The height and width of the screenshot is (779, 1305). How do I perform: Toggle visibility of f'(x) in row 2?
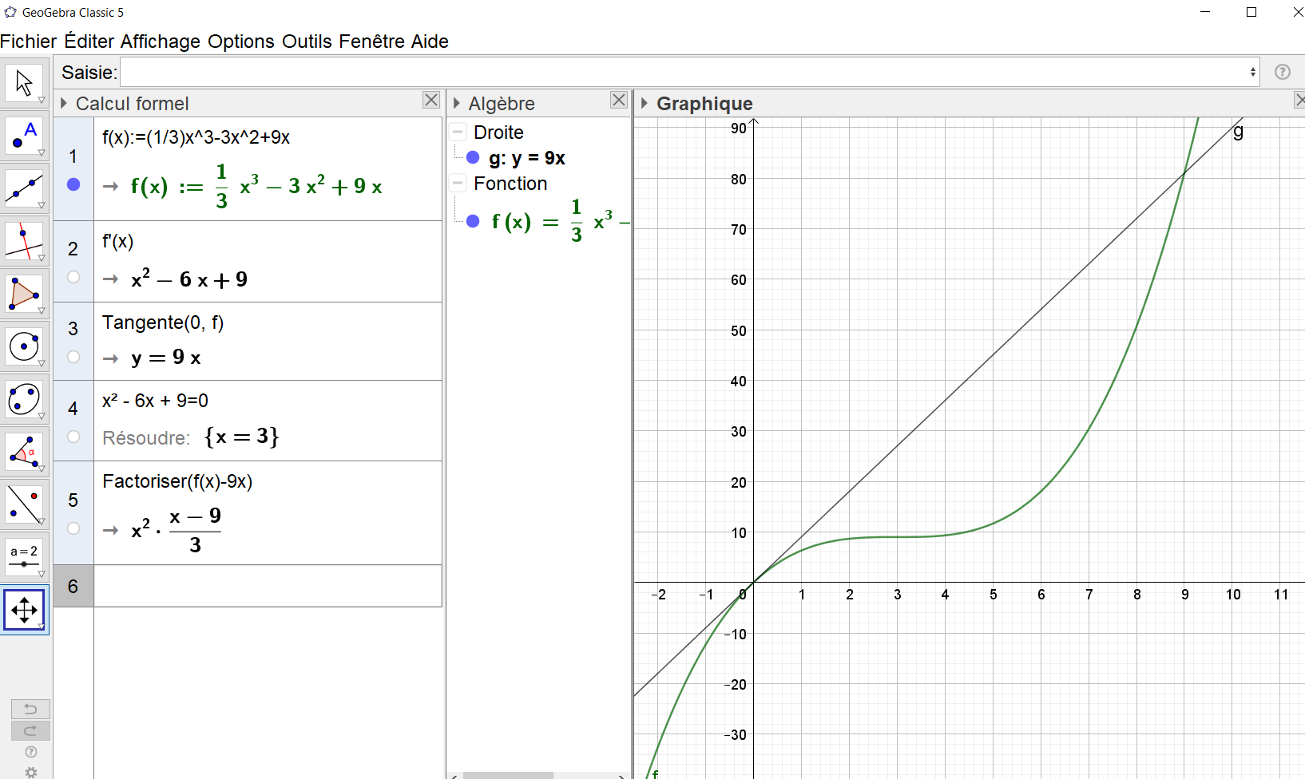[73, 277]
